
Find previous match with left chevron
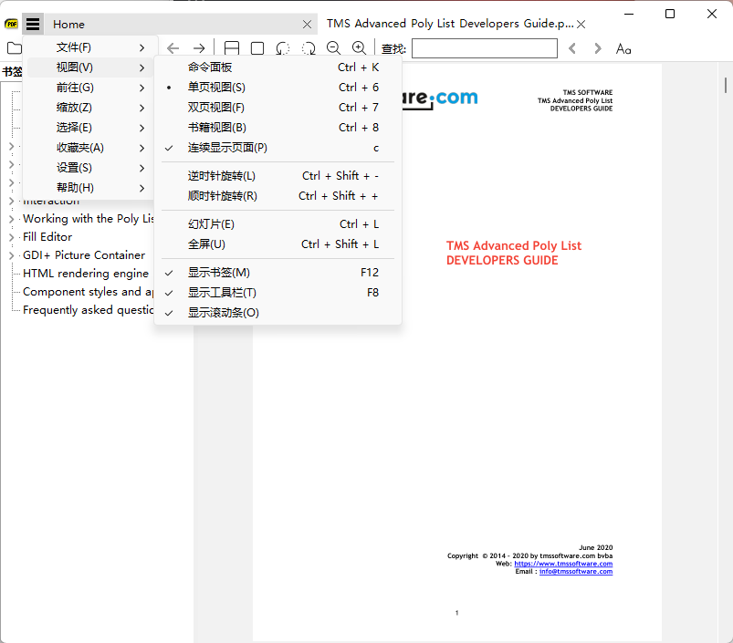point(572,48)
